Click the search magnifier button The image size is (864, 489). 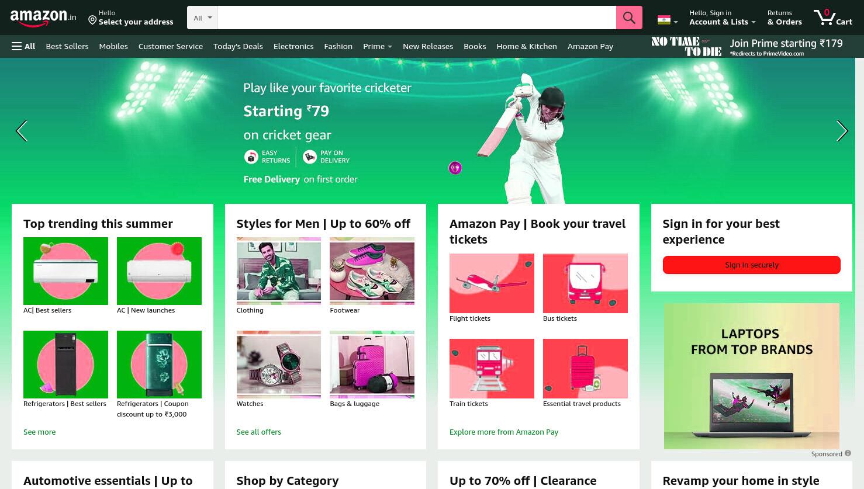tap(629, 18)
